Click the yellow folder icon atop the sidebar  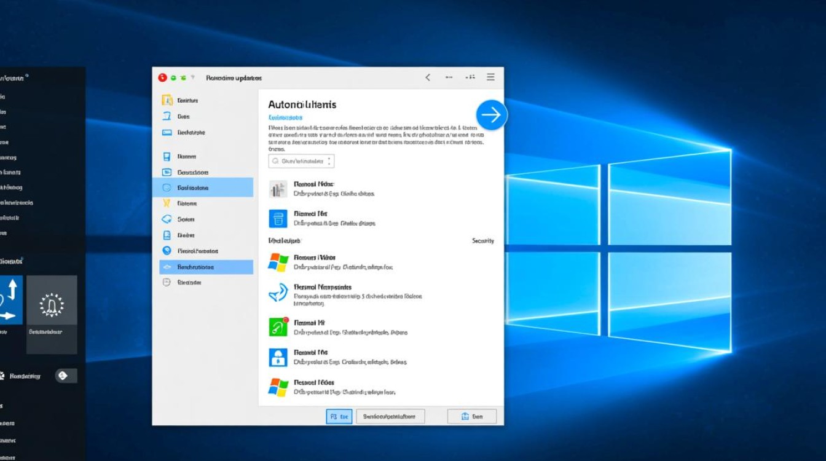[x=167, y=100]
